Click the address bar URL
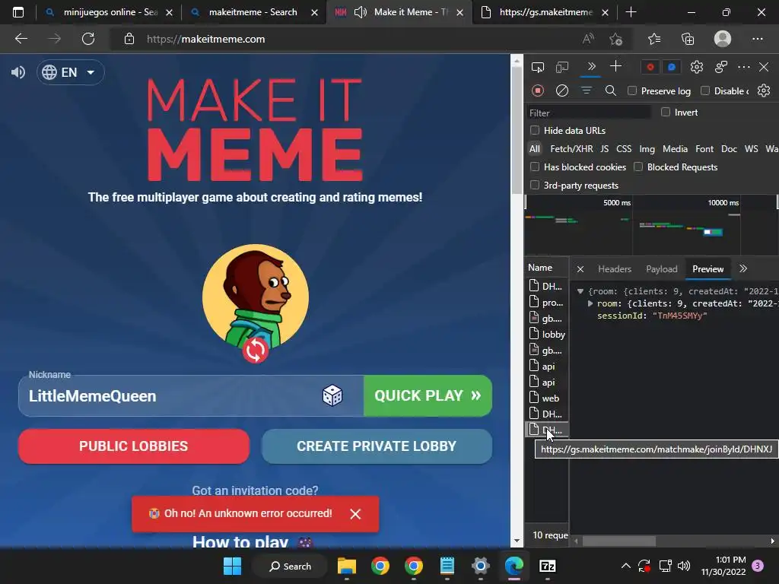 pos(205,39)
